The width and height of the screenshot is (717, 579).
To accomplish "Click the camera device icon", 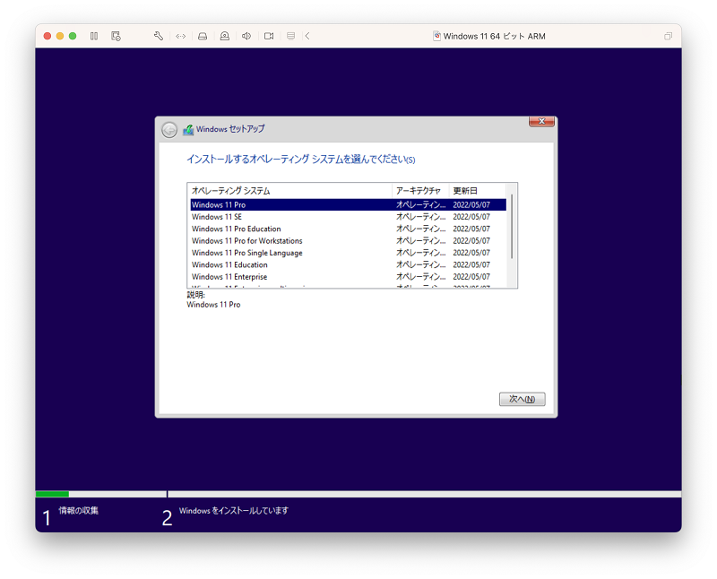I will tap(269, 36).
